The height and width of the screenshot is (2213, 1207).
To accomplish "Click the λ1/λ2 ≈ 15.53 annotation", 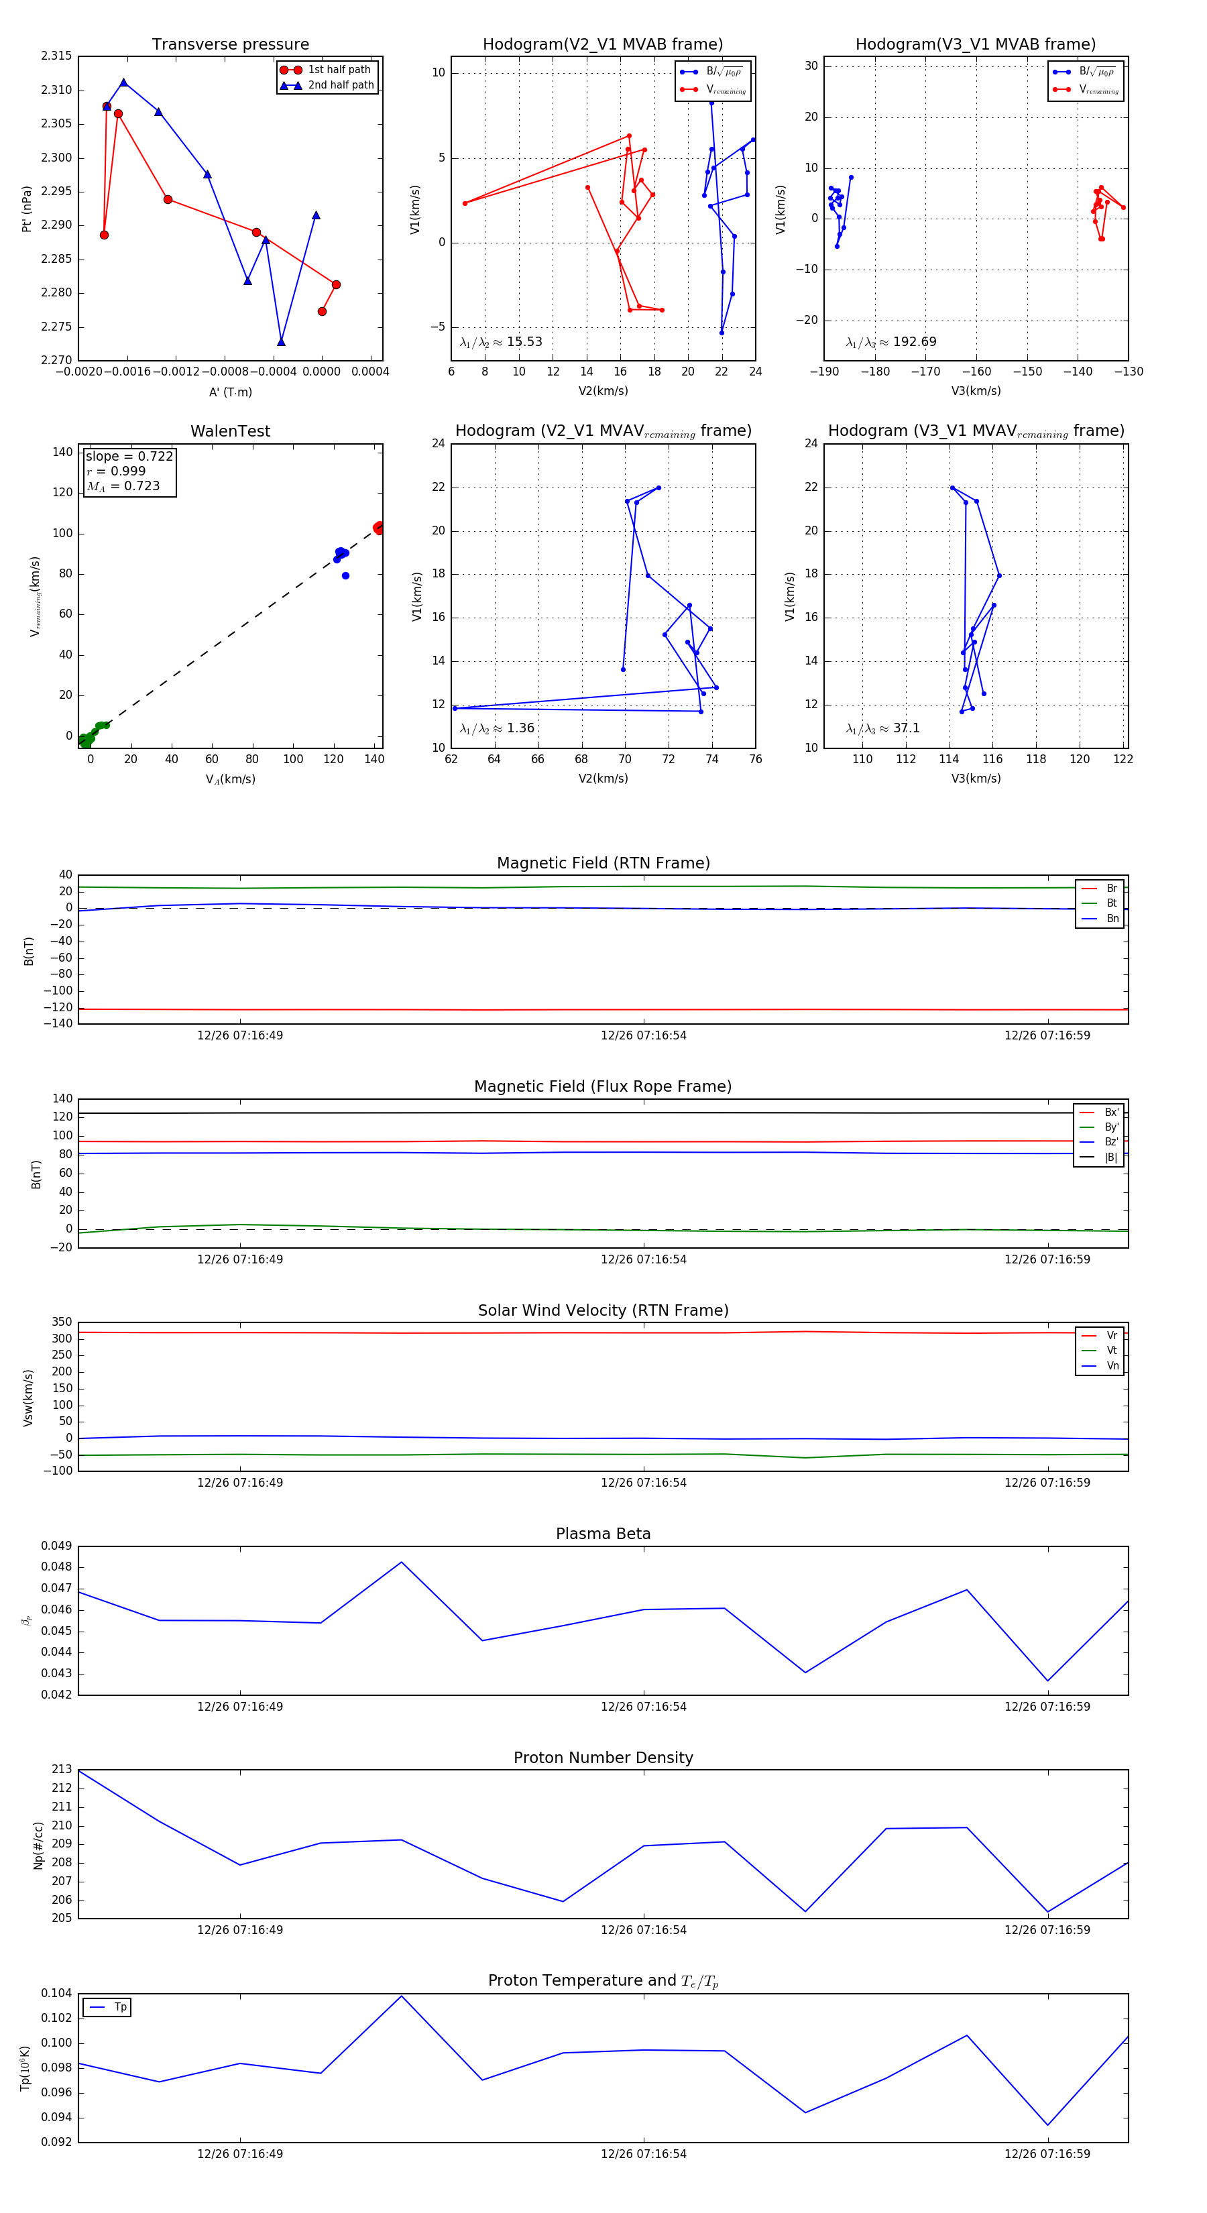I will (x=501, y=342).
